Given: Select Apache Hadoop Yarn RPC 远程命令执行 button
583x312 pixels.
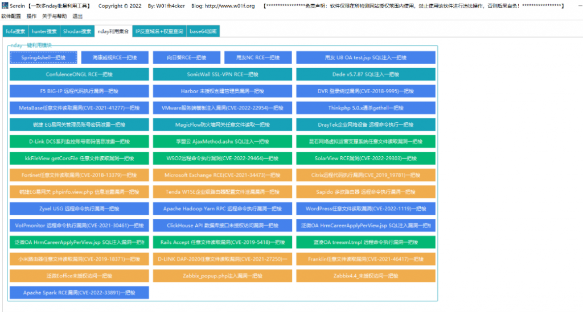Looking at the screenshot, I should click(x=223, y=209).
